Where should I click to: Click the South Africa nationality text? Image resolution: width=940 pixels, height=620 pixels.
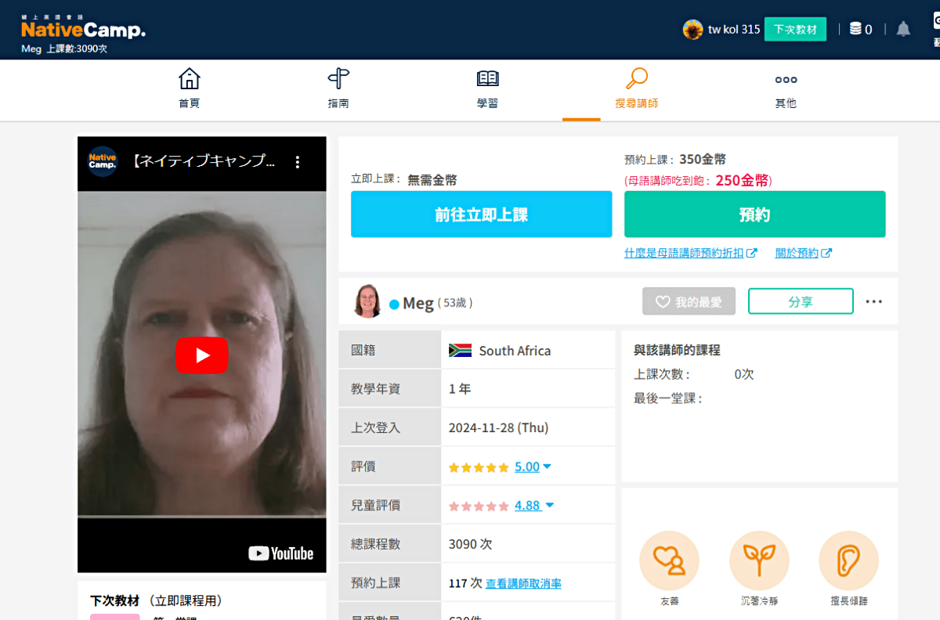[515, 351]
